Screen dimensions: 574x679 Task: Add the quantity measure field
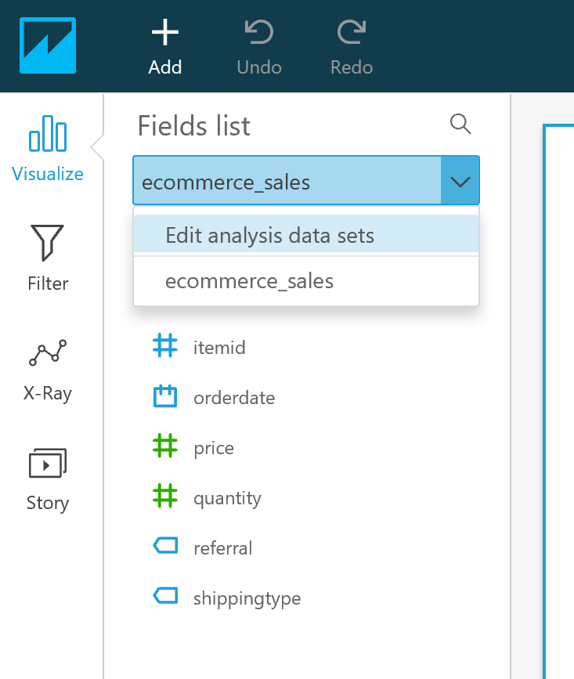227,498
